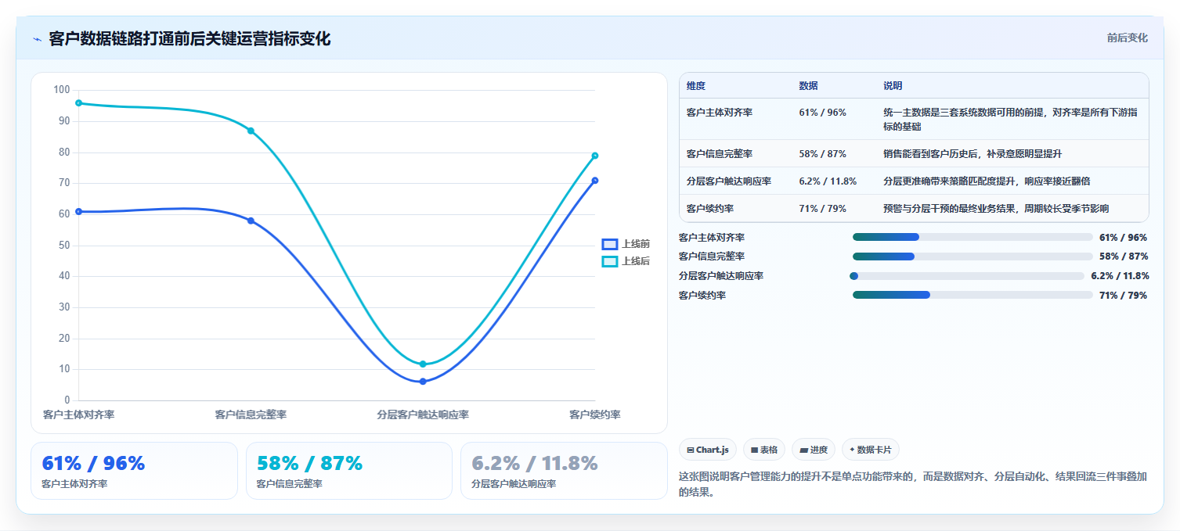Click the 58% / 87% table cell
This screenshot has height=531, width=1180.
pyautogui.click(x=822, y=153)
